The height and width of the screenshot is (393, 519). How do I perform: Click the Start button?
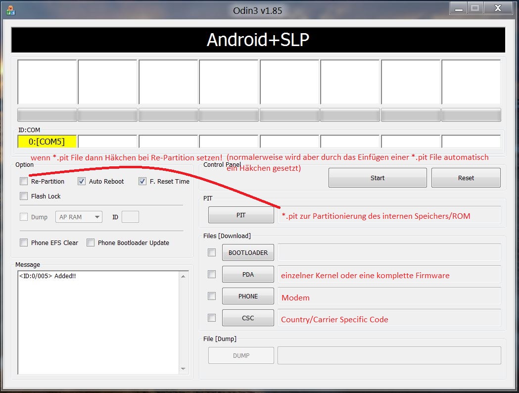377,178
